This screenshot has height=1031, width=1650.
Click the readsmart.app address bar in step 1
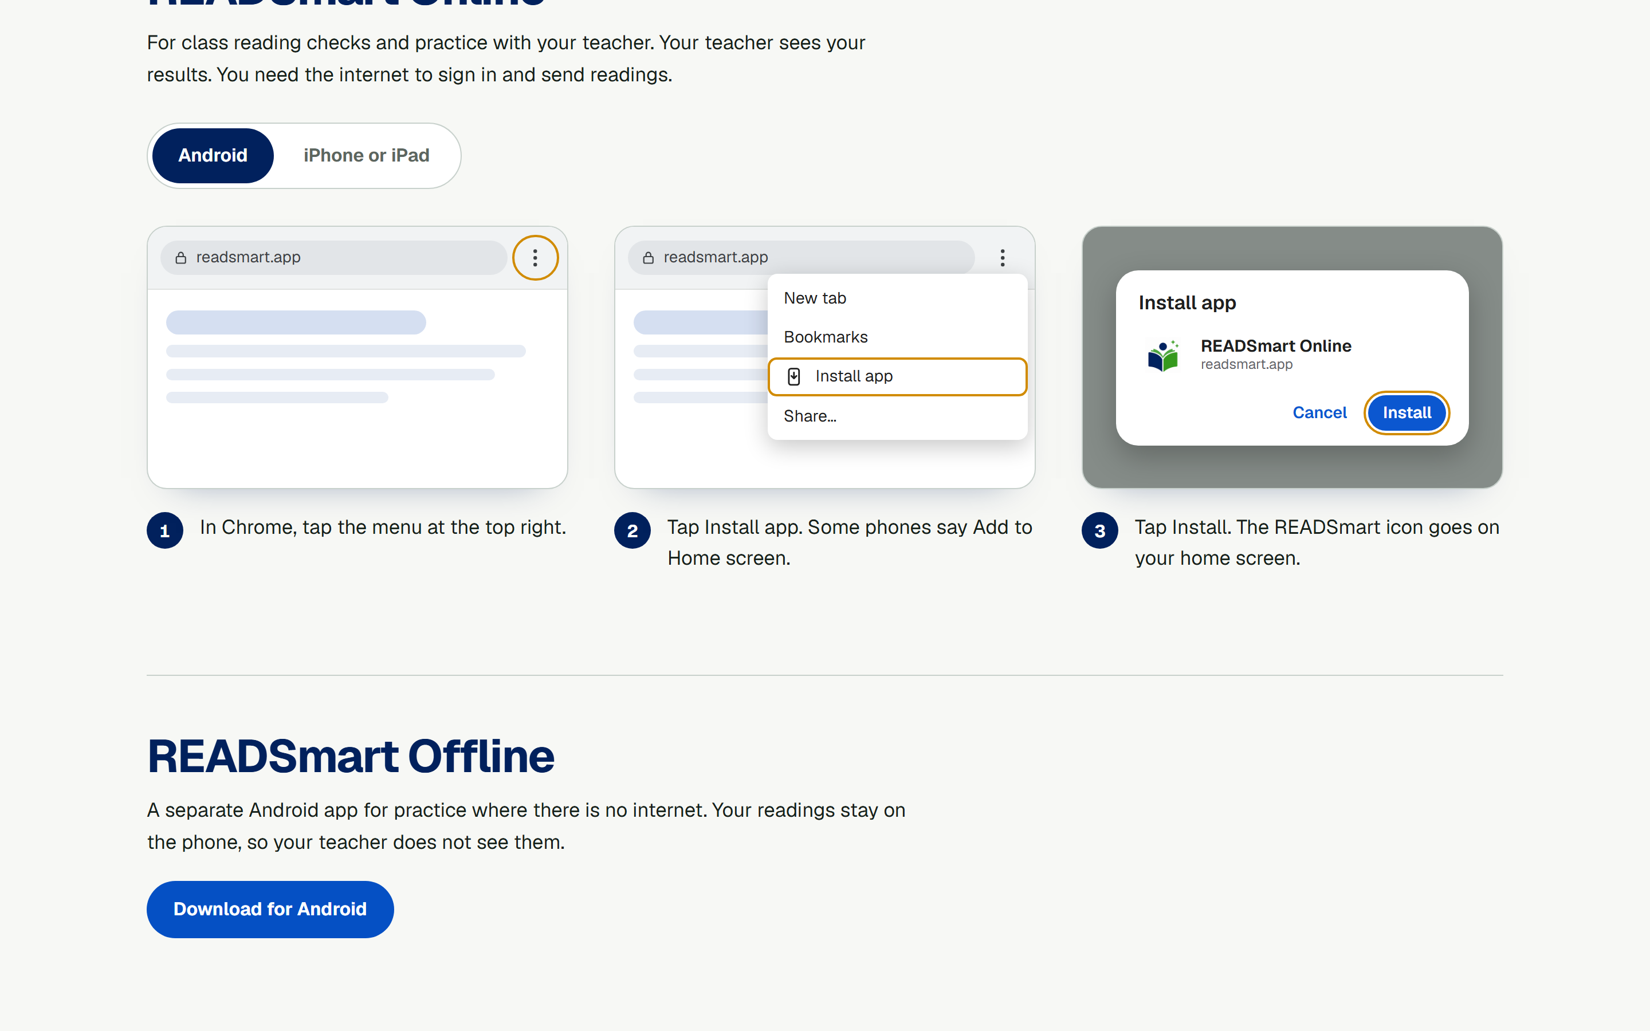tap(334, 258)
